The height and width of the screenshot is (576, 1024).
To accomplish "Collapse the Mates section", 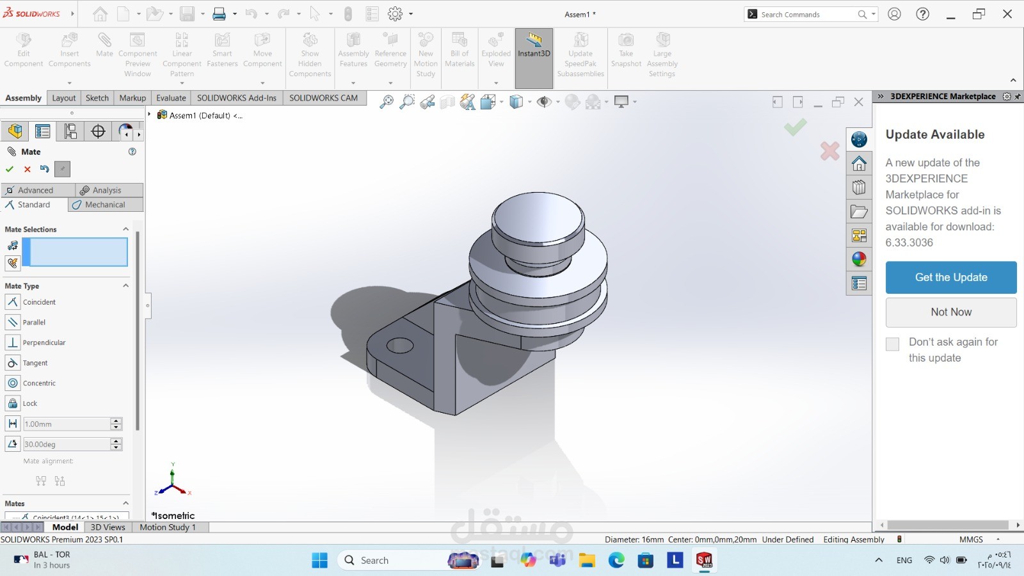I will [x=125, y=503].
